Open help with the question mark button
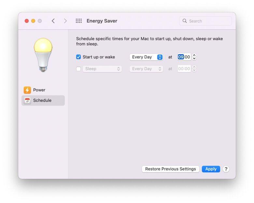 (x=226, y=169)
